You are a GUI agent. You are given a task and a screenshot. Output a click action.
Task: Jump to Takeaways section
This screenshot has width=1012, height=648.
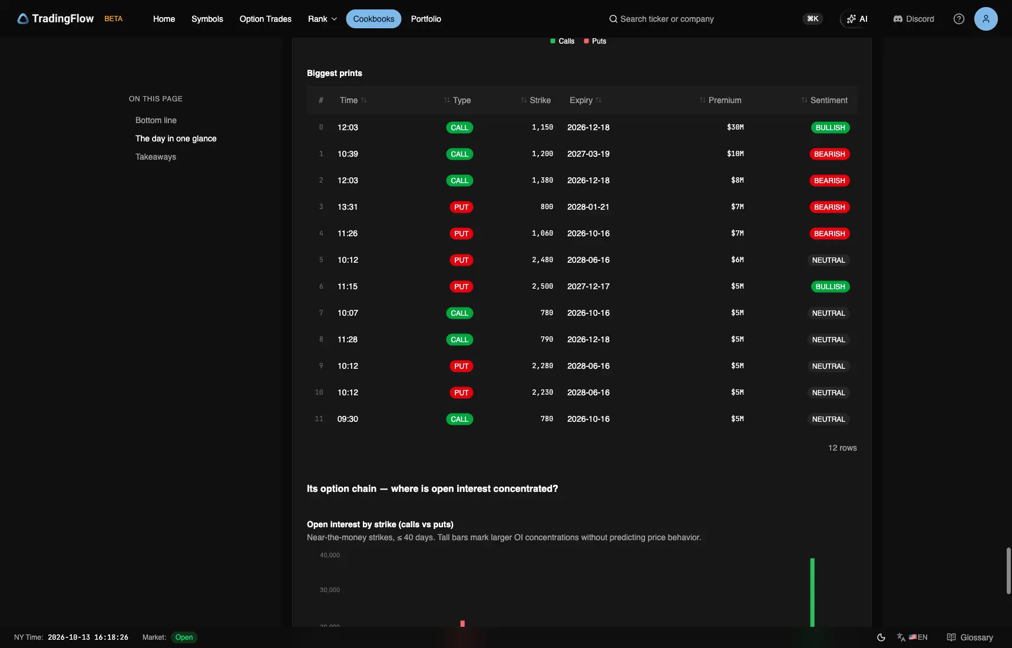click(x=156, y=157)
